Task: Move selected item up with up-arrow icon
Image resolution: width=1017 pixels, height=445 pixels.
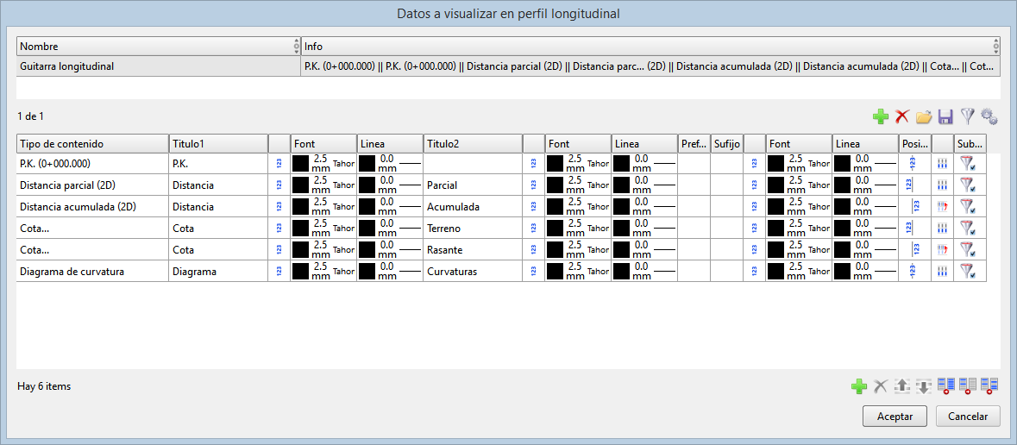Action: (902, 386)
